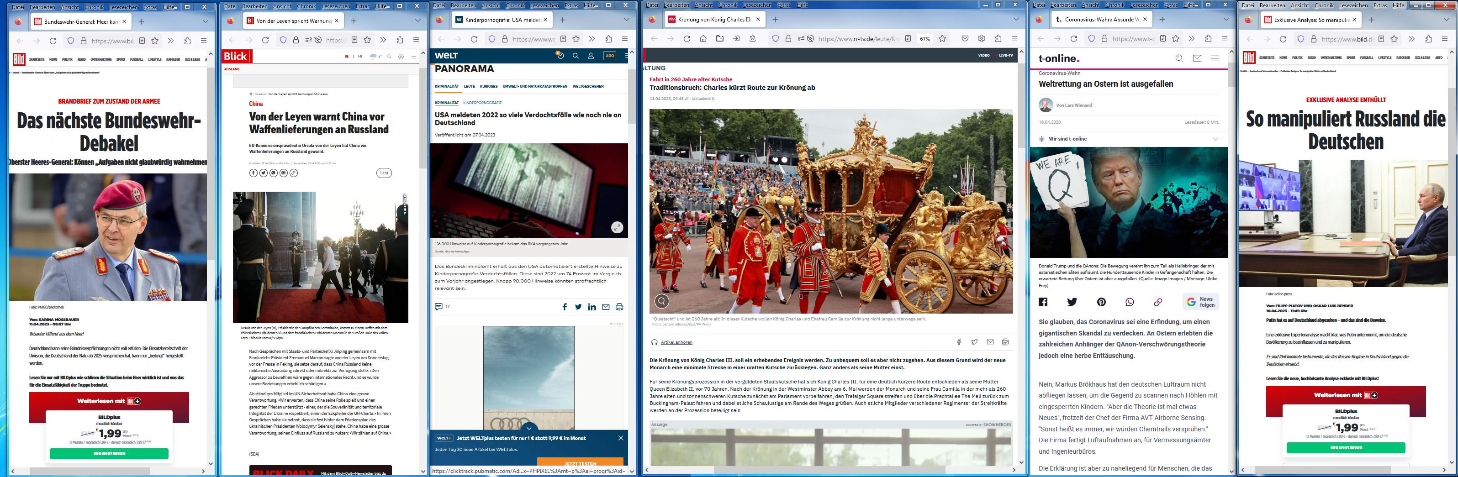Enlarge the WELT article image with the expand icon
The image size is (1458, 477).
(617, 227)
